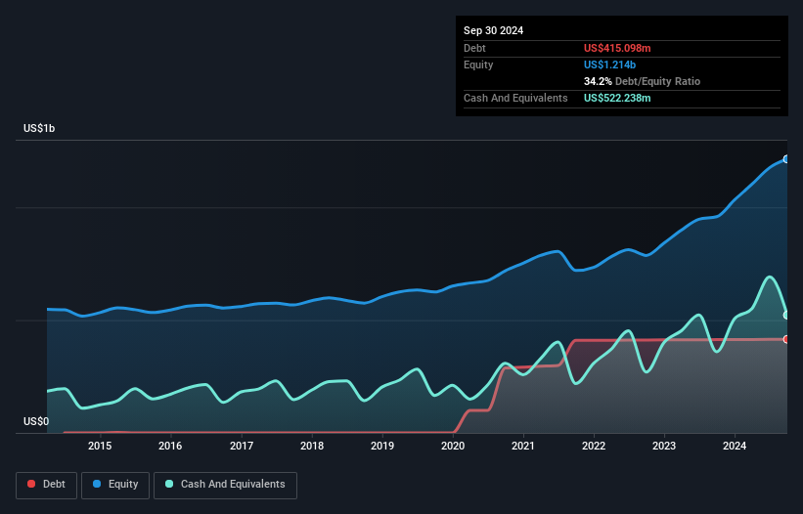Click the 2017 x-axis label
This screenshot has width=803, height=514.
[242, 446]
